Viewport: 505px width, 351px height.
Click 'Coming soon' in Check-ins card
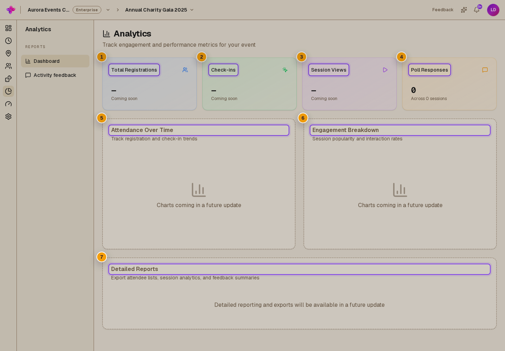click(224, 99)
